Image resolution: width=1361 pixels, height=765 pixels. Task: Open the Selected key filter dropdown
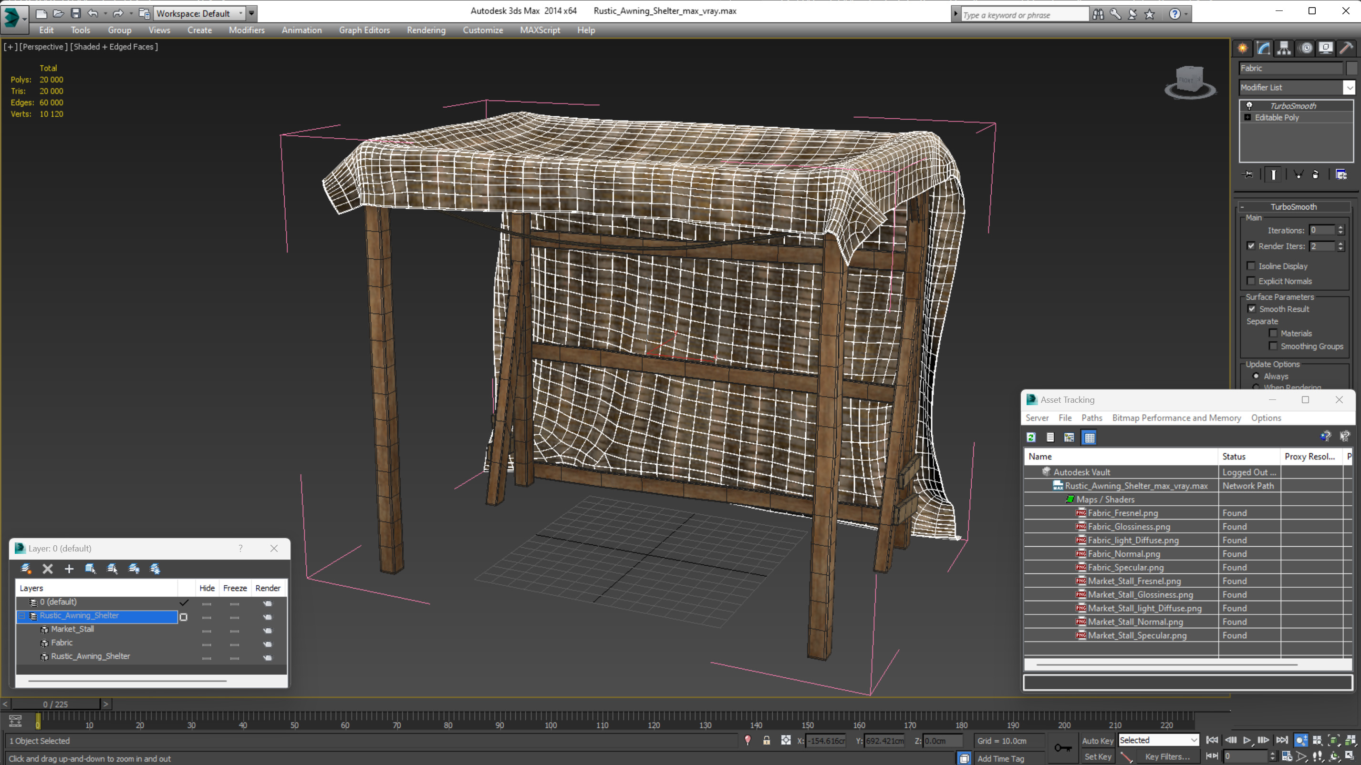tap(1194, 740)
